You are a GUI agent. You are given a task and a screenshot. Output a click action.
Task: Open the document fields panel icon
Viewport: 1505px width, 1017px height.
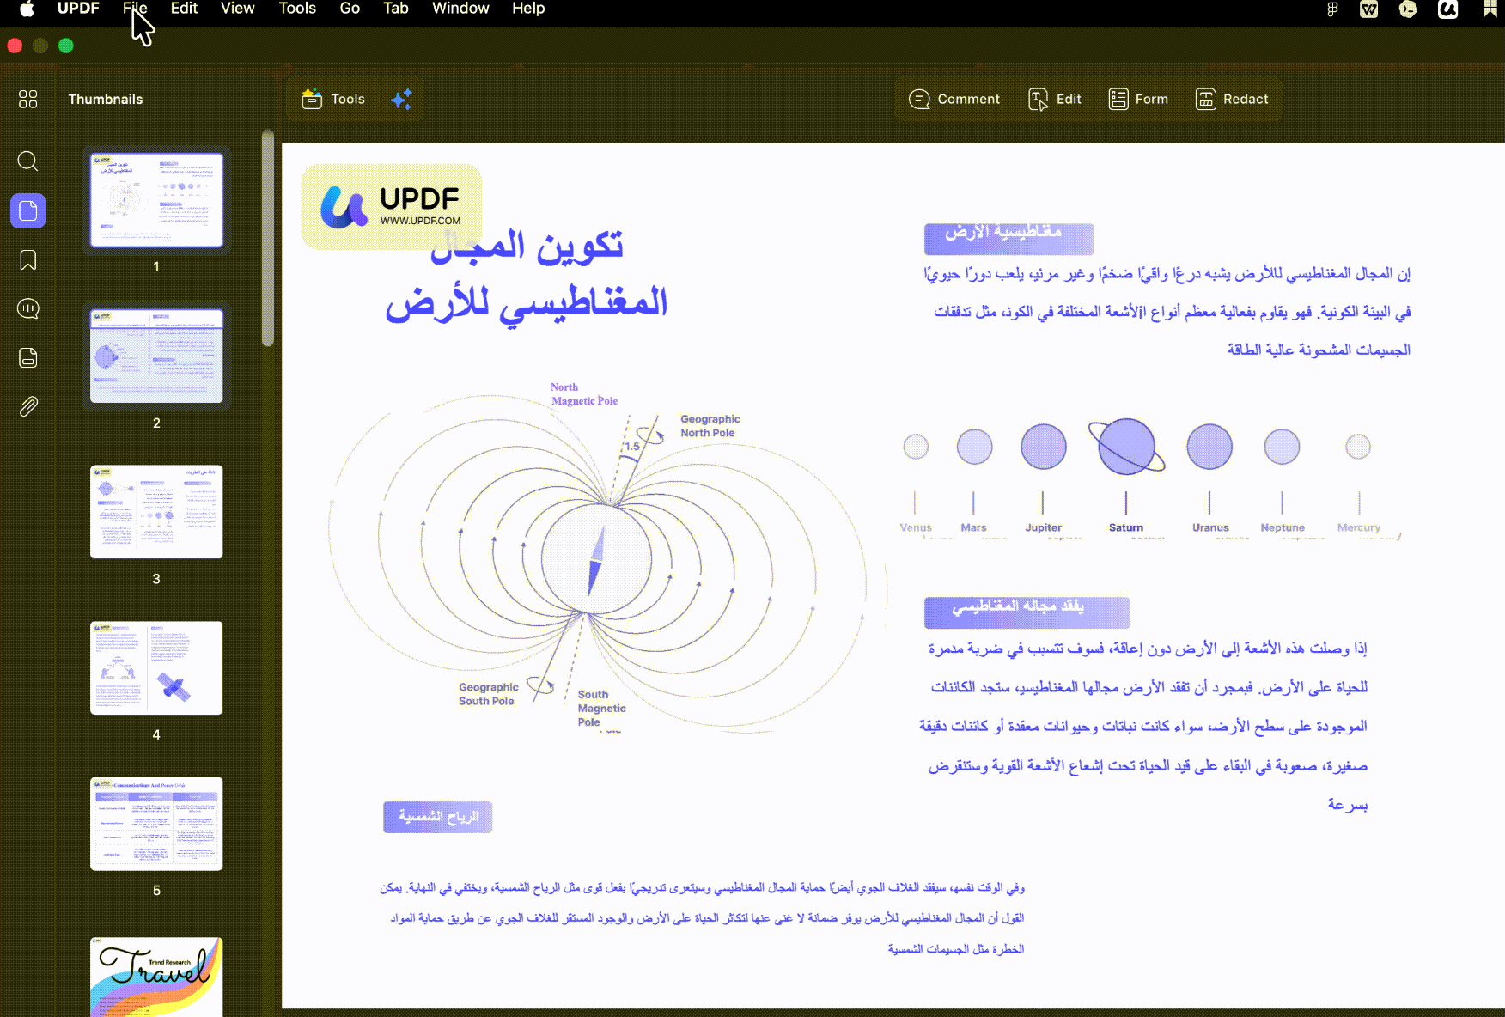(x=28, y=357)
